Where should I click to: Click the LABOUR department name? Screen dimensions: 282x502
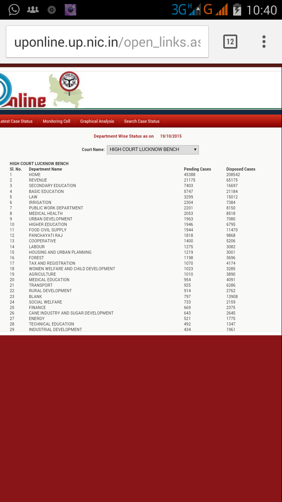point(37,247)
